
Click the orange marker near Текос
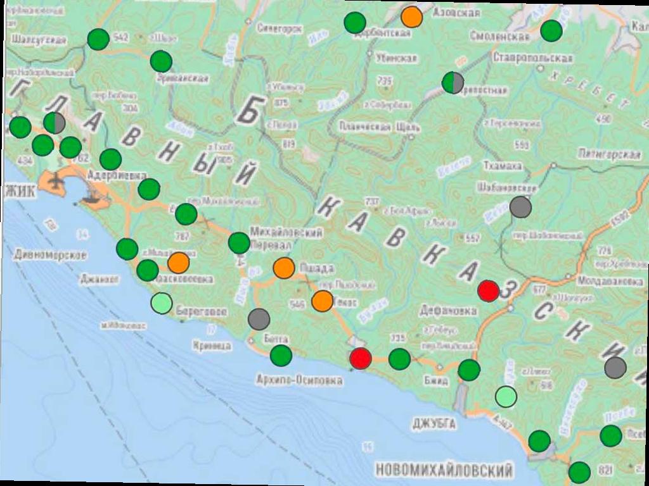tap(323, 301)
